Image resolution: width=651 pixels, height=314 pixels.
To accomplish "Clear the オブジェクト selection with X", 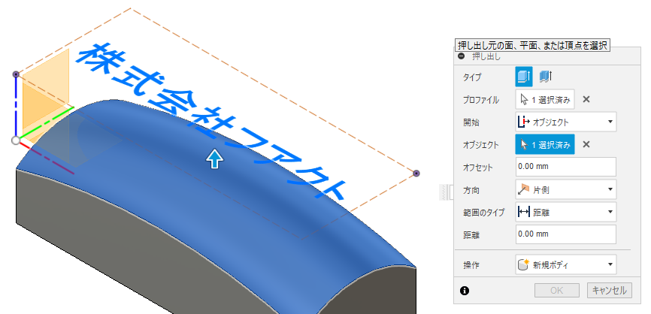I will pos(586,144).
